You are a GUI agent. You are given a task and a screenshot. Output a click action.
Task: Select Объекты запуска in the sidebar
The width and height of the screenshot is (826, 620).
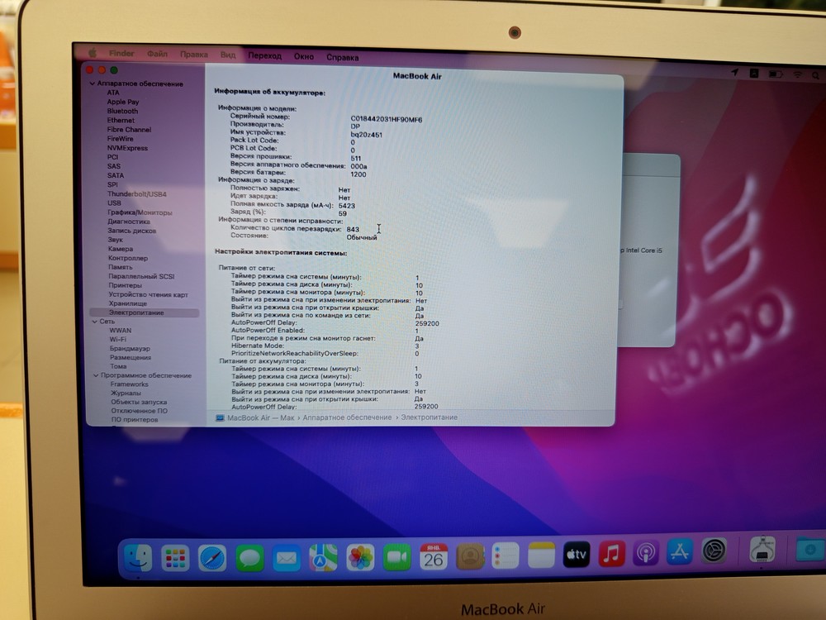click(x=139, y=402)
